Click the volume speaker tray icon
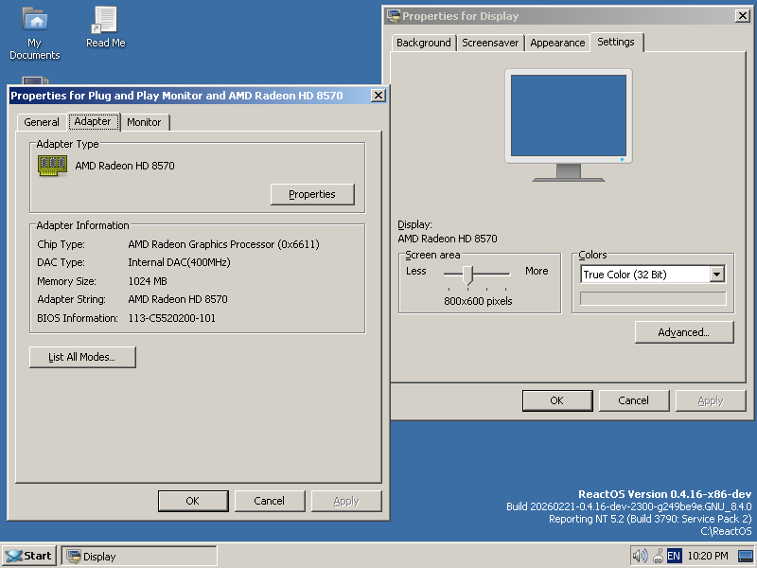Screen dimensions: 757x568 coord(640,556)
